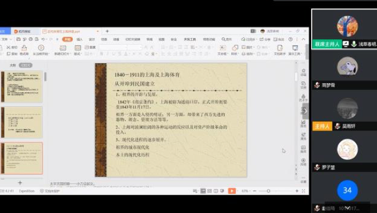This screenshot has width=377, height=213.
Task: Open the 文件 File menu dropdown
Action: (x=7, y=39)
